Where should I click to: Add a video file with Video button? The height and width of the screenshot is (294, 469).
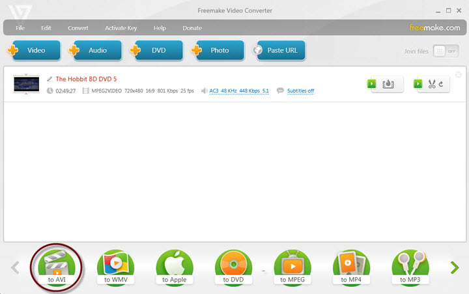point(36,50)
